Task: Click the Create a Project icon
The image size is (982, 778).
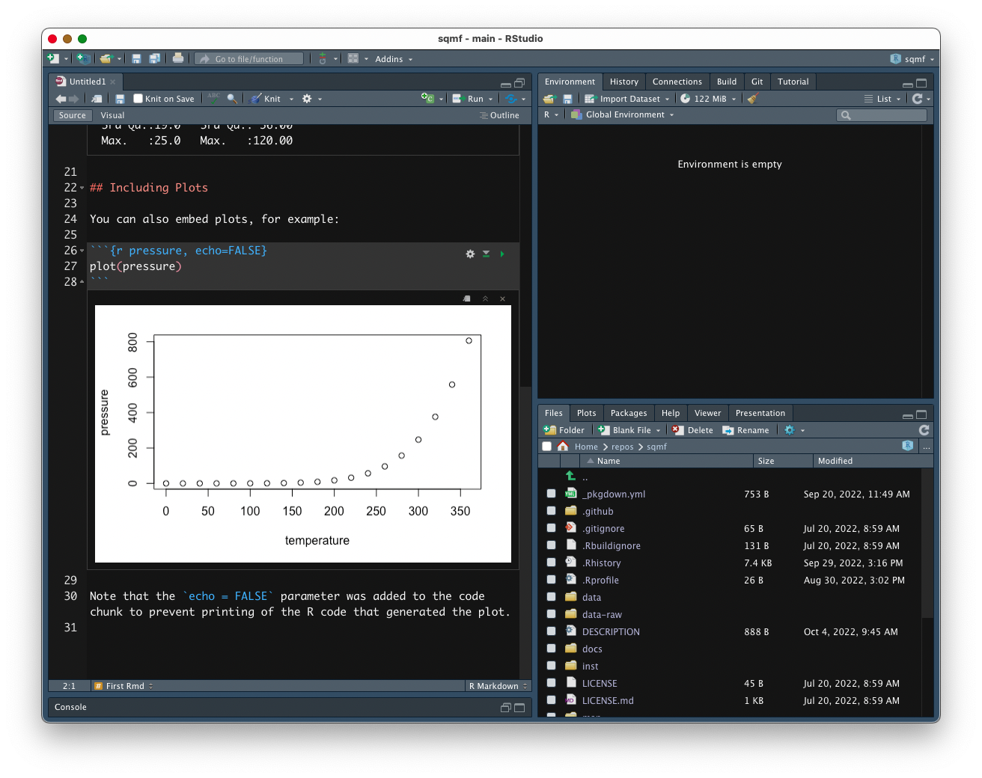Action: point(84,58)
